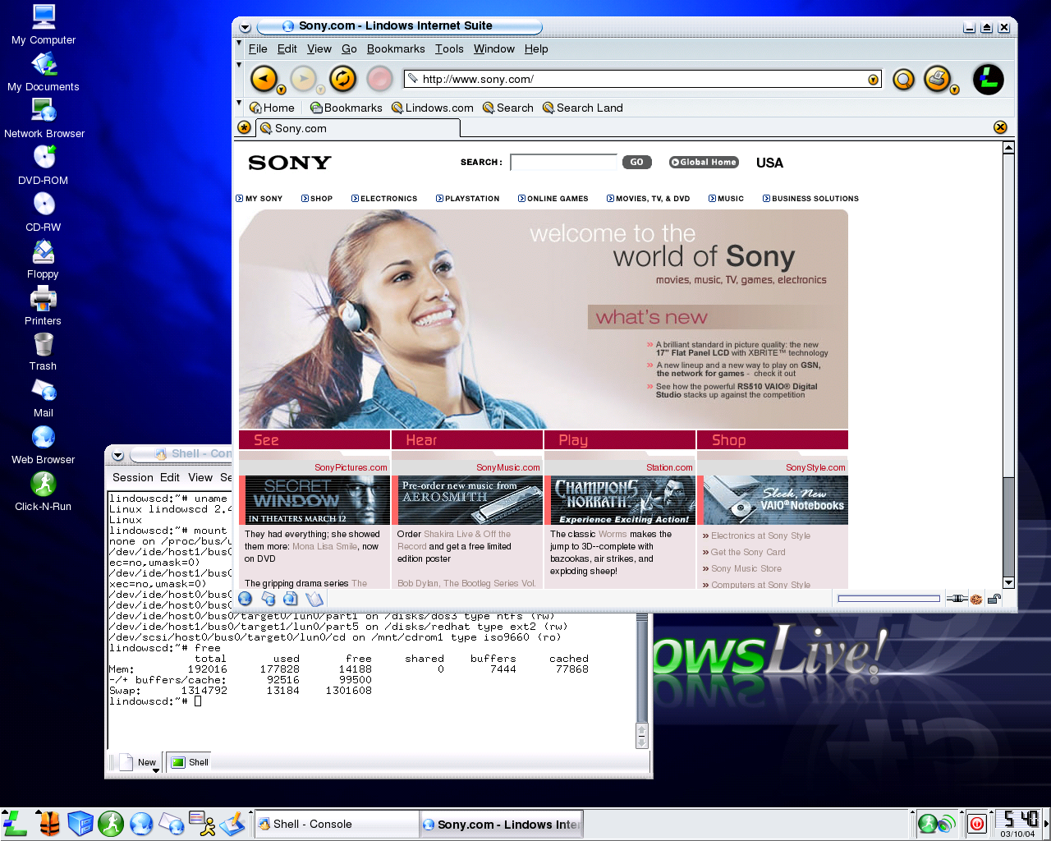Click the pencil and notepad icon in taskbar
Screen dimensions: 1051x841
click(232, 823)
